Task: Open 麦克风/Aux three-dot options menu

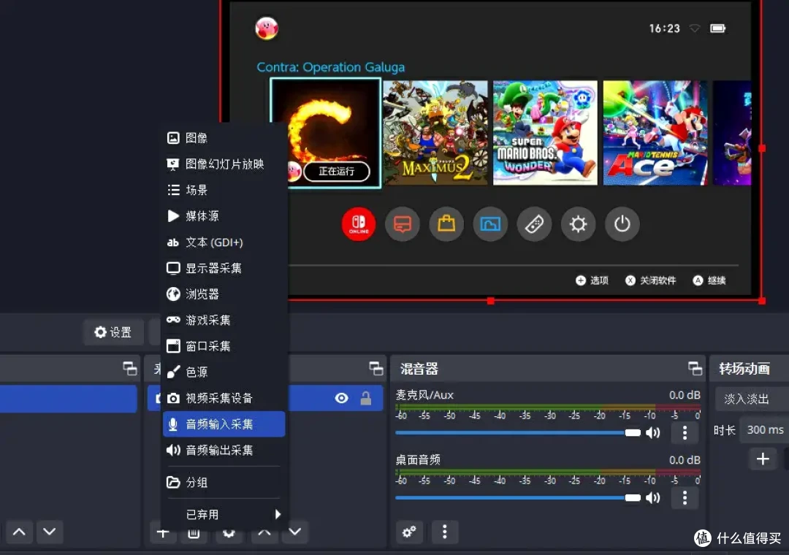Action: point(685,433)
